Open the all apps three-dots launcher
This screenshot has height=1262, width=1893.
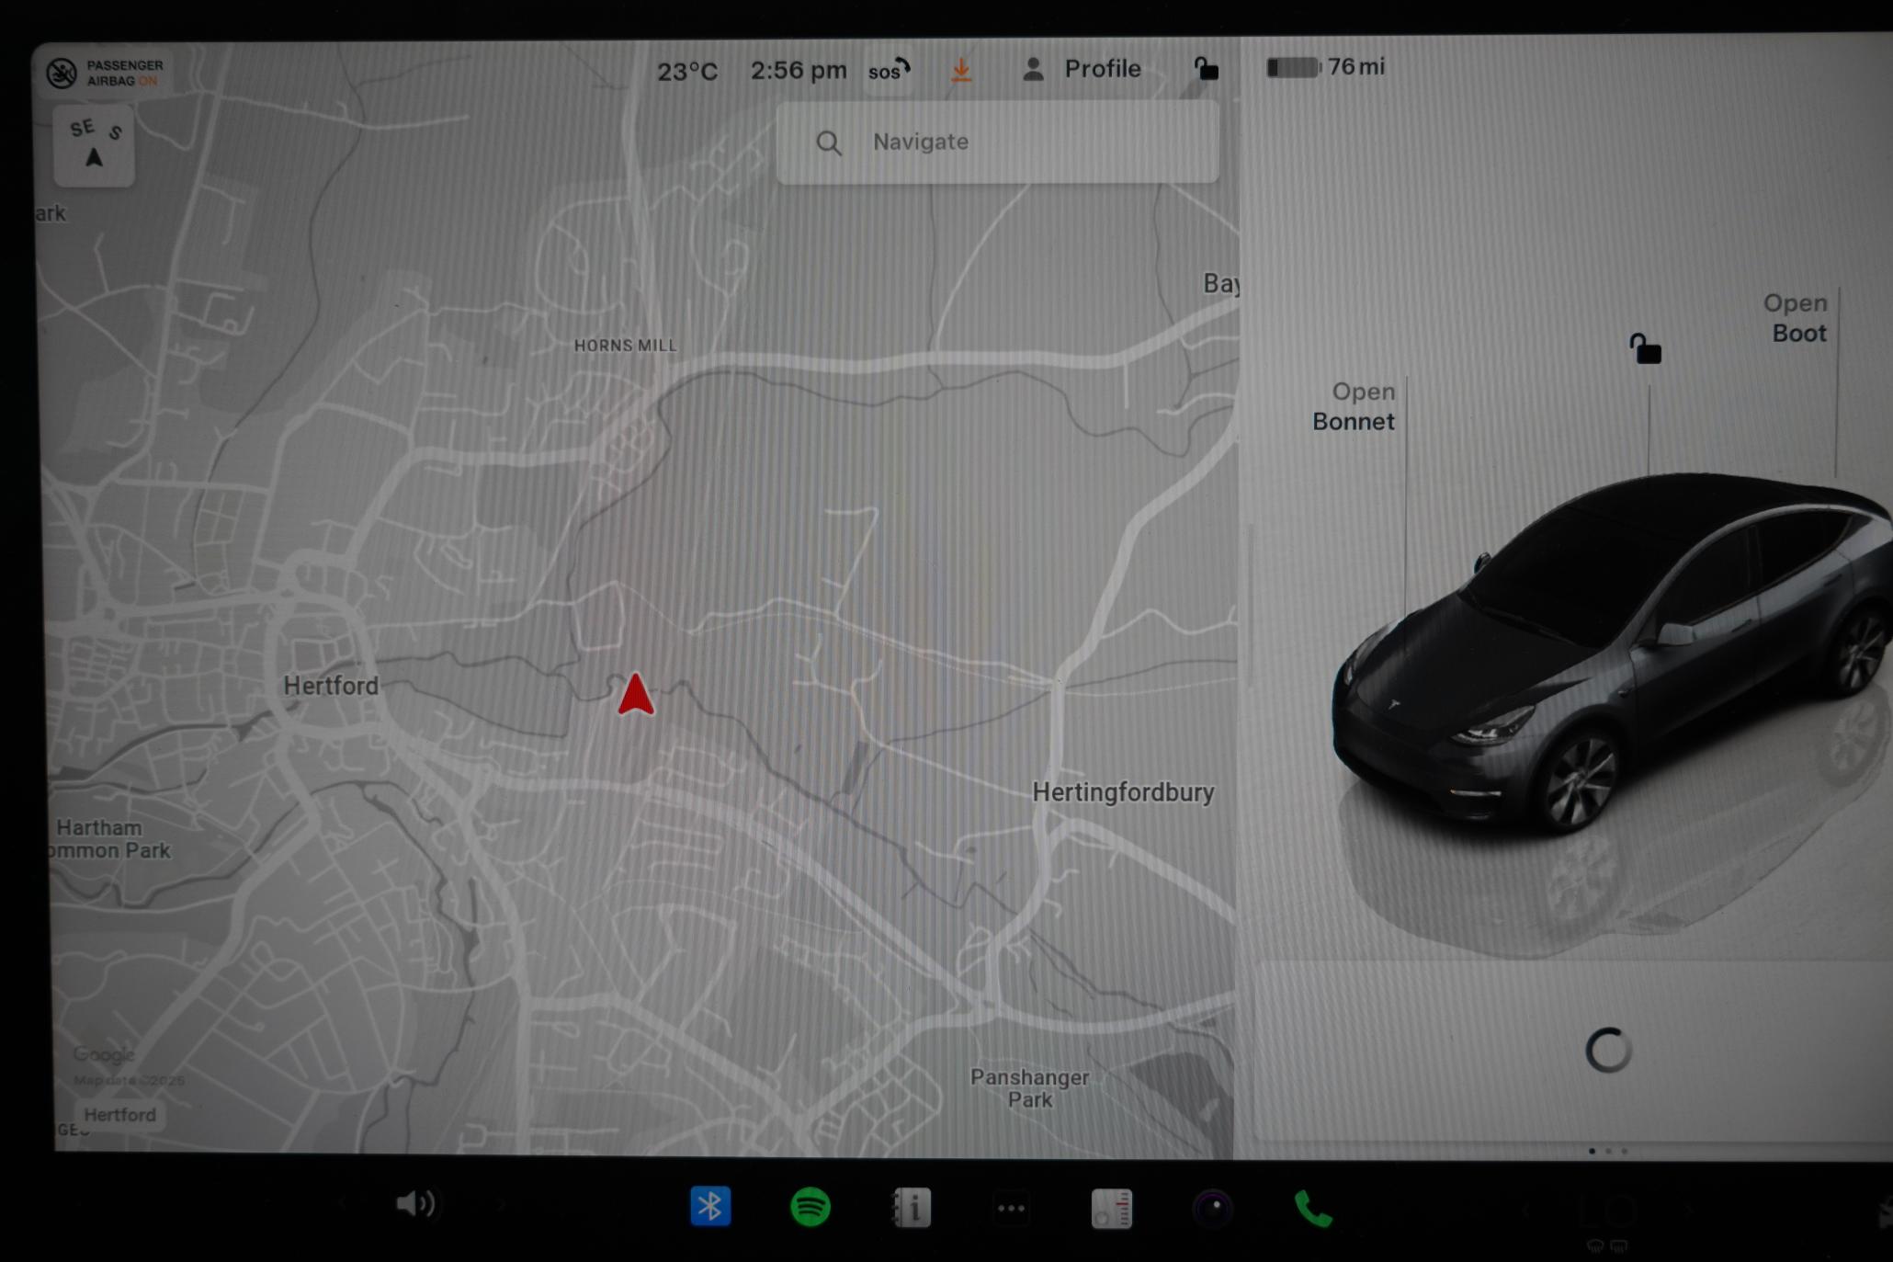(x=1012, y=1209)
